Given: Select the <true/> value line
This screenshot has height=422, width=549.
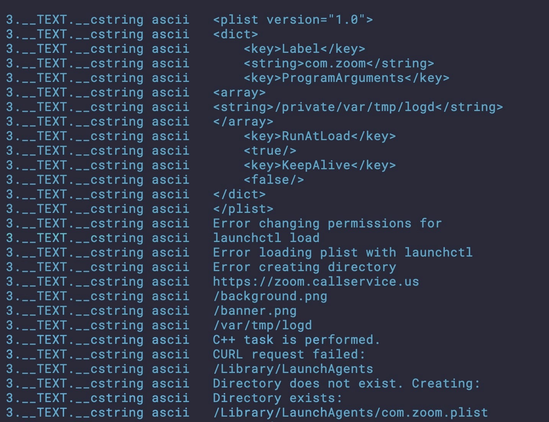Looking at the screenshot, I should tap(270, 151).
